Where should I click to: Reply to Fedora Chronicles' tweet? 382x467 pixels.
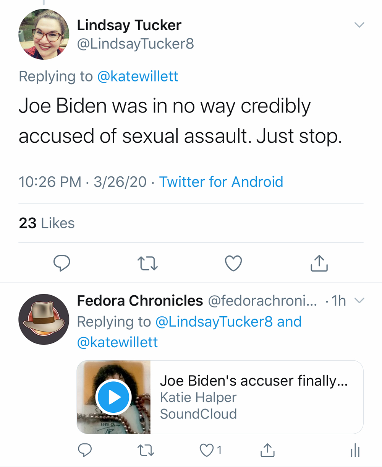[x=84, y=450]
